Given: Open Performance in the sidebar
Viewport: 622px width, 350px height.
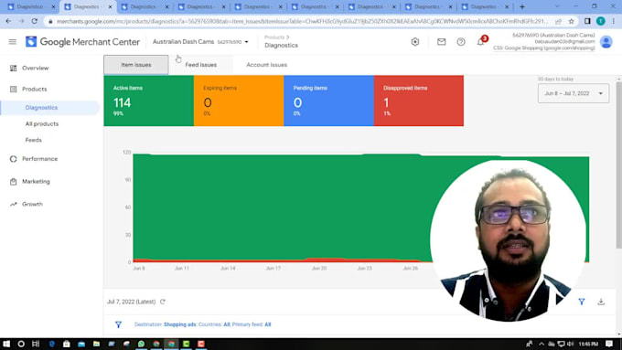Looking at the screenshot, I should click(39, 159).
